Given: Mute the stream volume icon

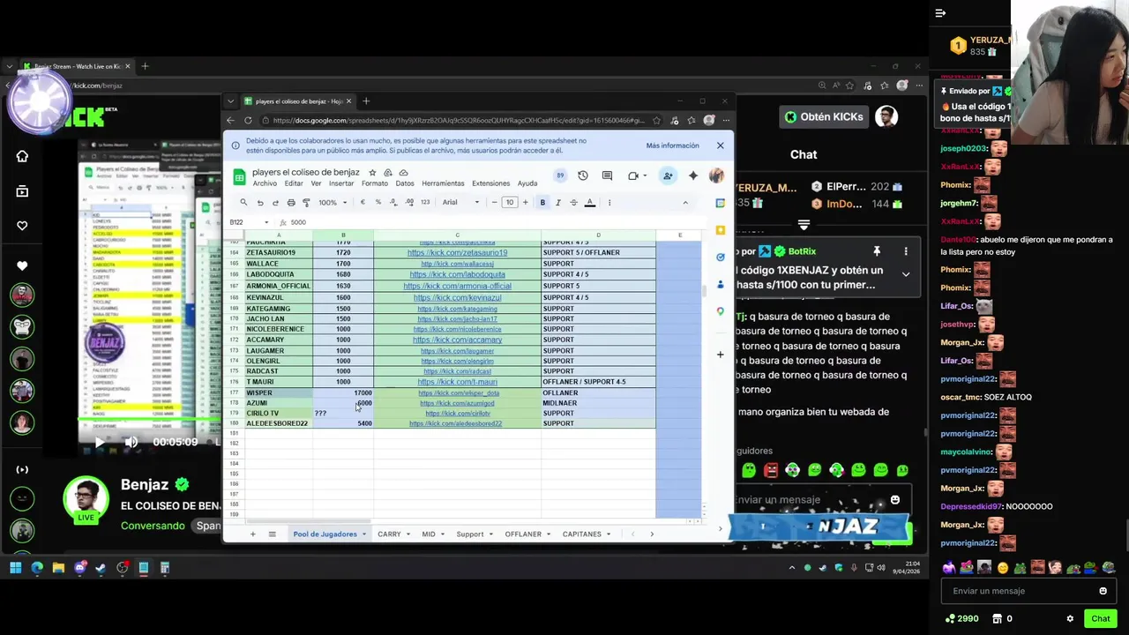Looking at the screenshot, I should click(x=131, y=442).
